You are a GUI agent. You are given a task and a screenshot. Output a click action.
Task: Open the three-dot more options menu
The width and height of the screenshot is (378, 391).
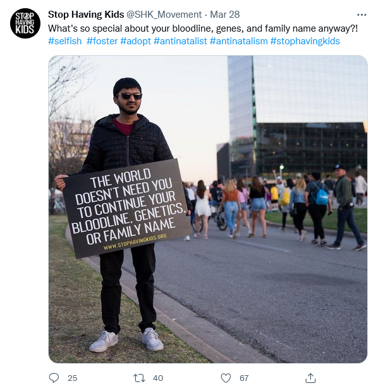pos(362,15)
